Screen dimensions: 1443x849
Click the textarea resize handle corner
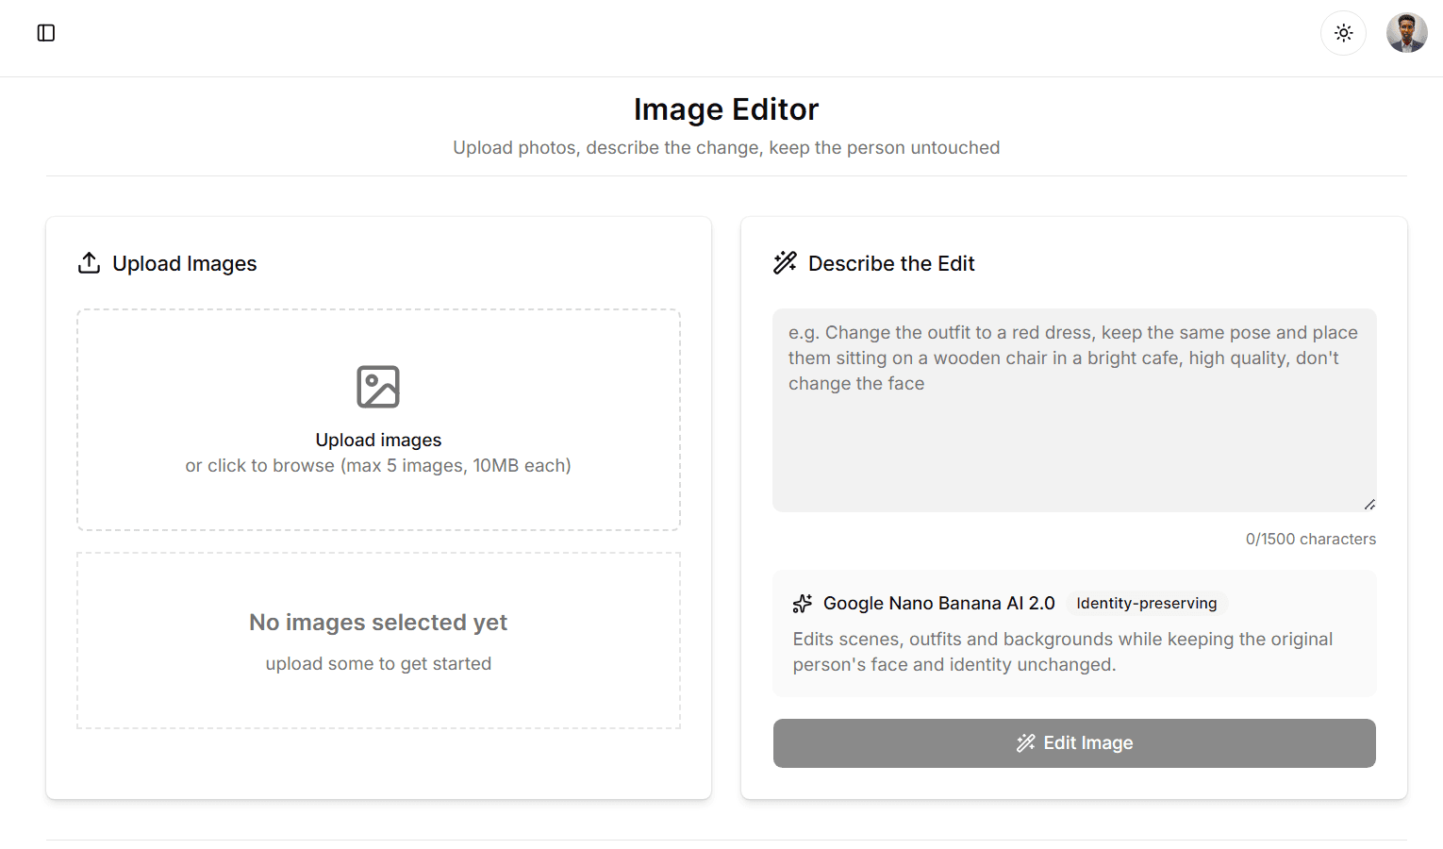(1369, 505)
